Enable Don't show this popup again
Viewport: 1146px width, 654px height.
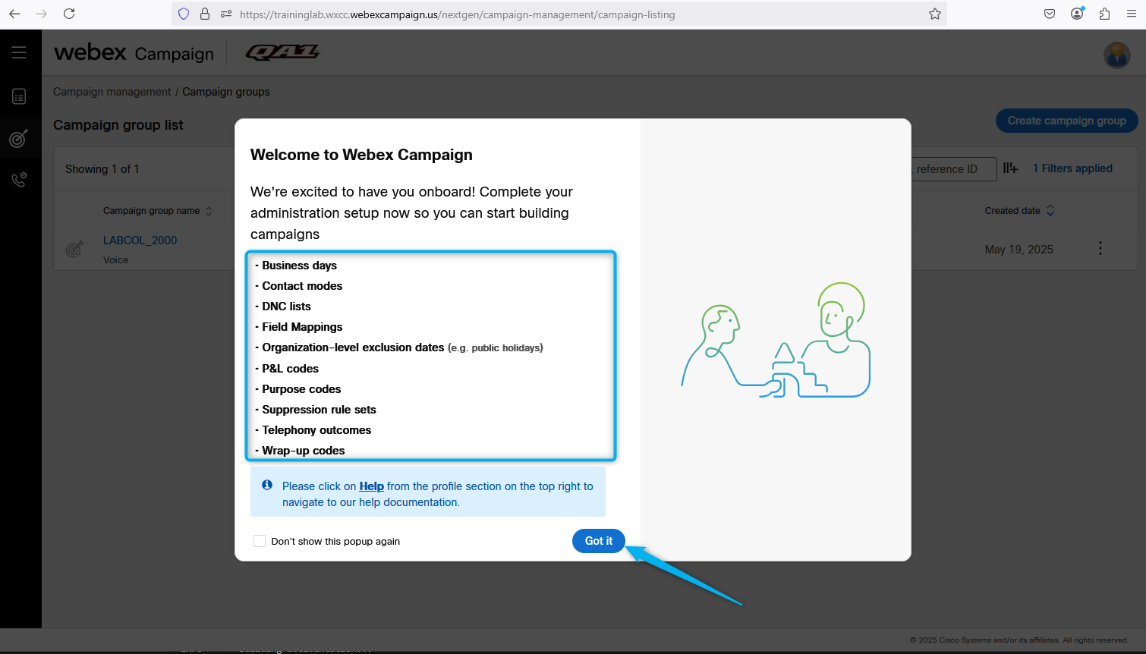(x=260, y=541)
